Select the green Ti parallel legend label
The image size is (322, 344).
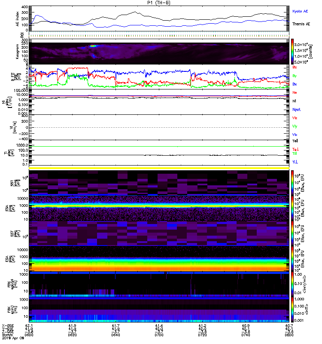pos(295,154)
